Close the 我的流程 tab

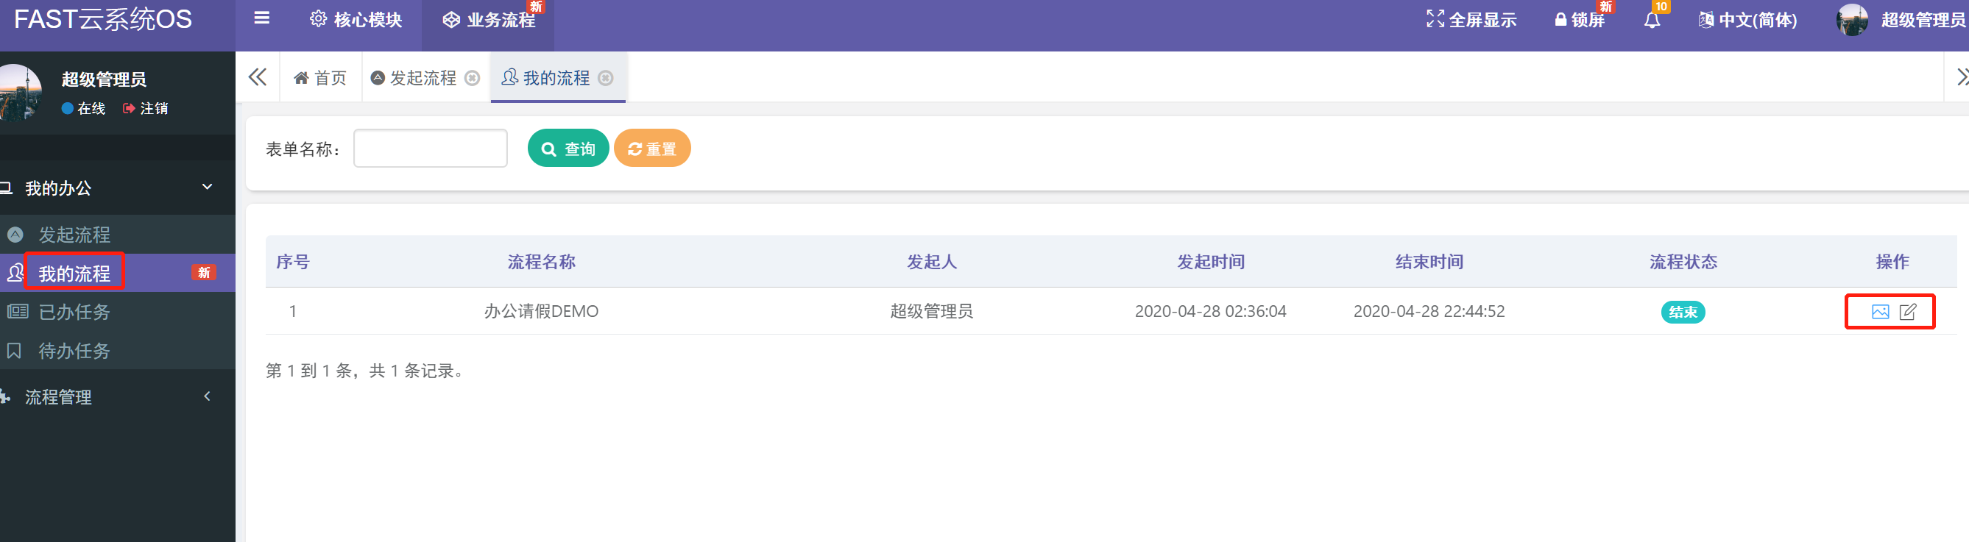(605, 78)
